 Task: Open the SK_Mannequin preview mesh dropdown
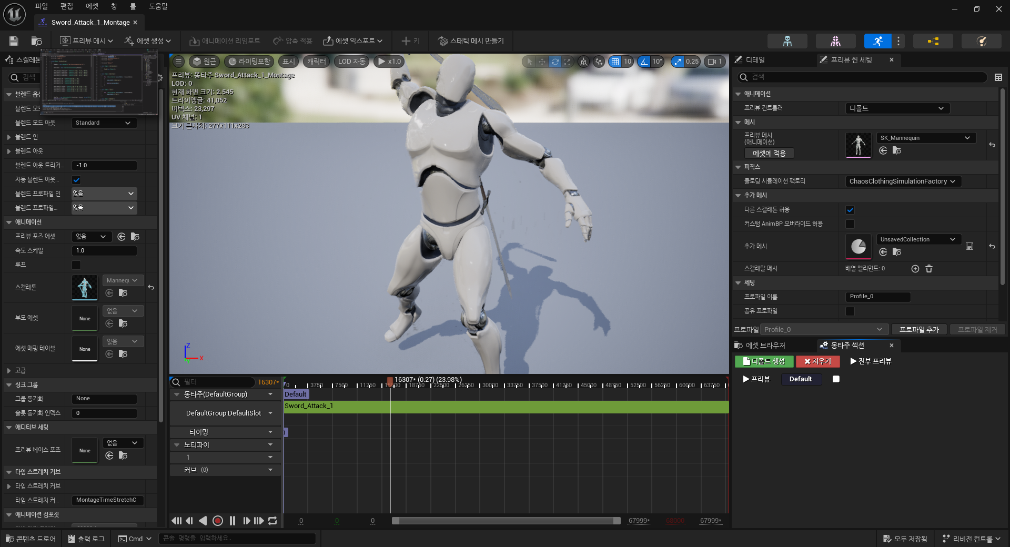tap(926, 138)
